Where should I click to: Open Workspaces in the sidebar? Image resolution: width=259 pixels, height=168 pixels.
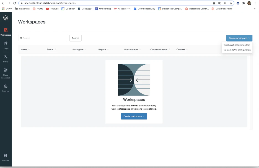point(6,32)
